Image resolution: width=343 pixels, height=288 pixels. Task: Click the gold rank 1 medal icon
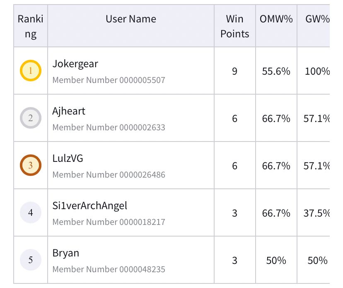point(30,71)
